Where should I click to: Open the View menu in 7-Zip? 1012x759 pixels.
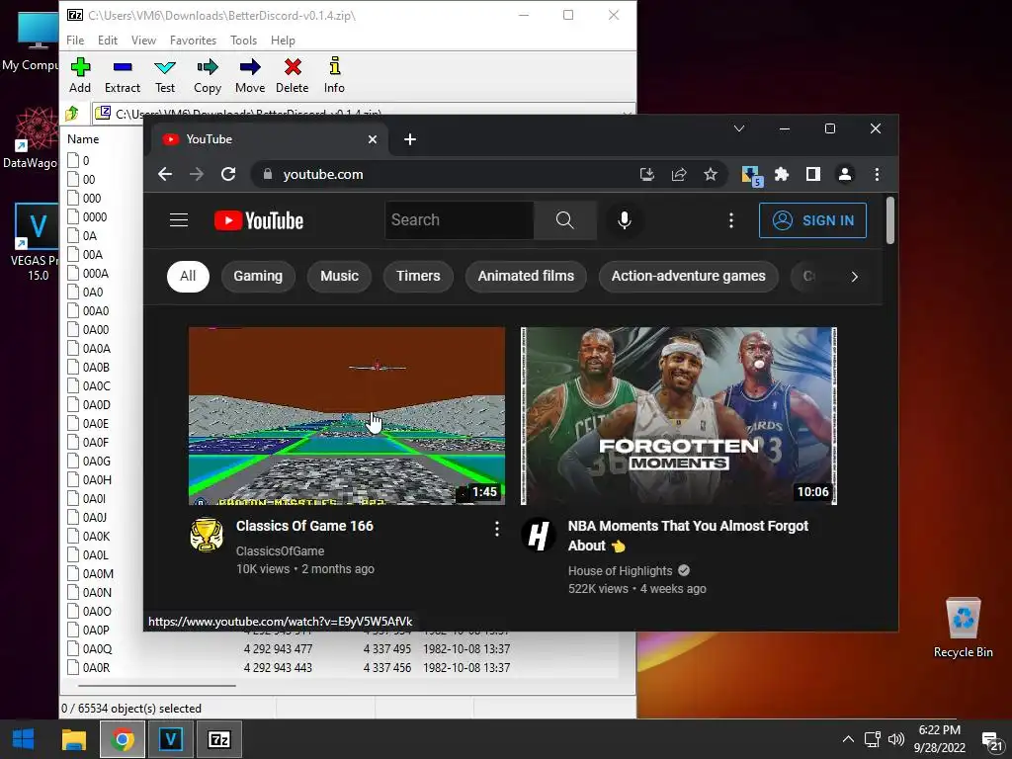(x=143, y=40)
